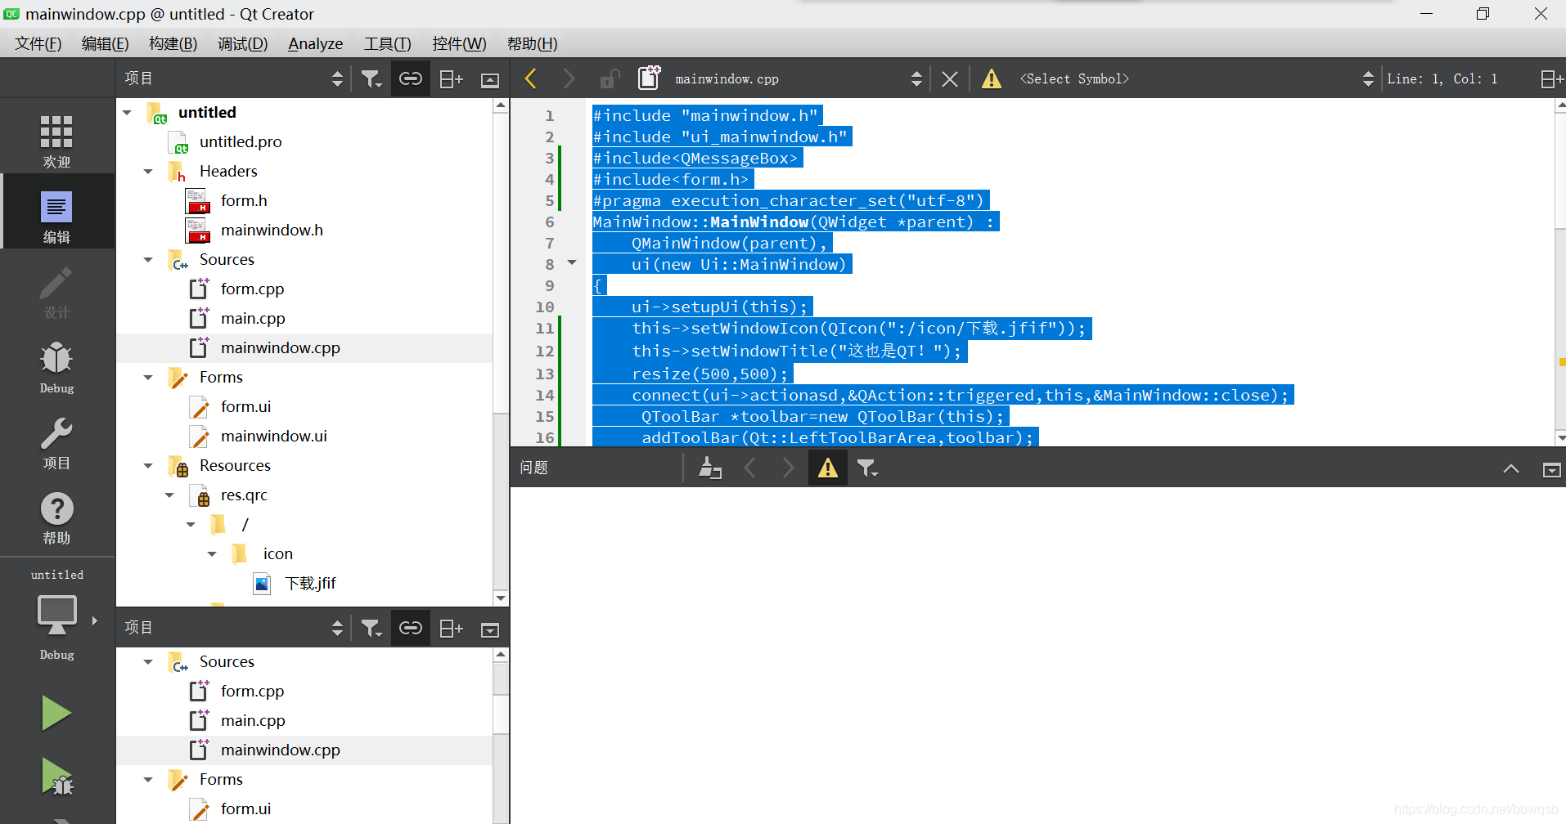Click filter tree icon in lower project panel
The image size is (1566, 824).
[371, 628]
